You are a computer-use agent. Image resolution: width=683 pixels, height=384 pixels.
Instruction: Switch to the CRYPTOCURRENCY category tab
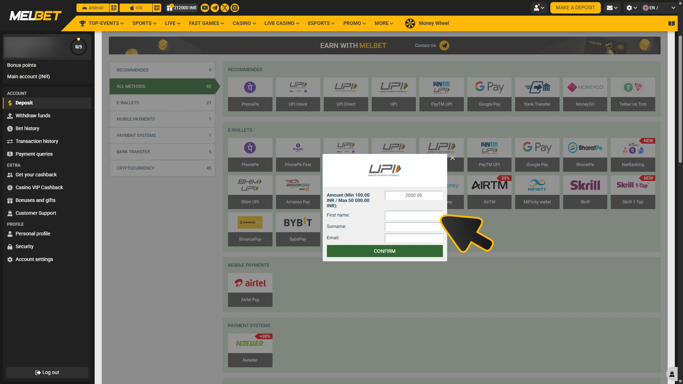[x=162, y=168]
